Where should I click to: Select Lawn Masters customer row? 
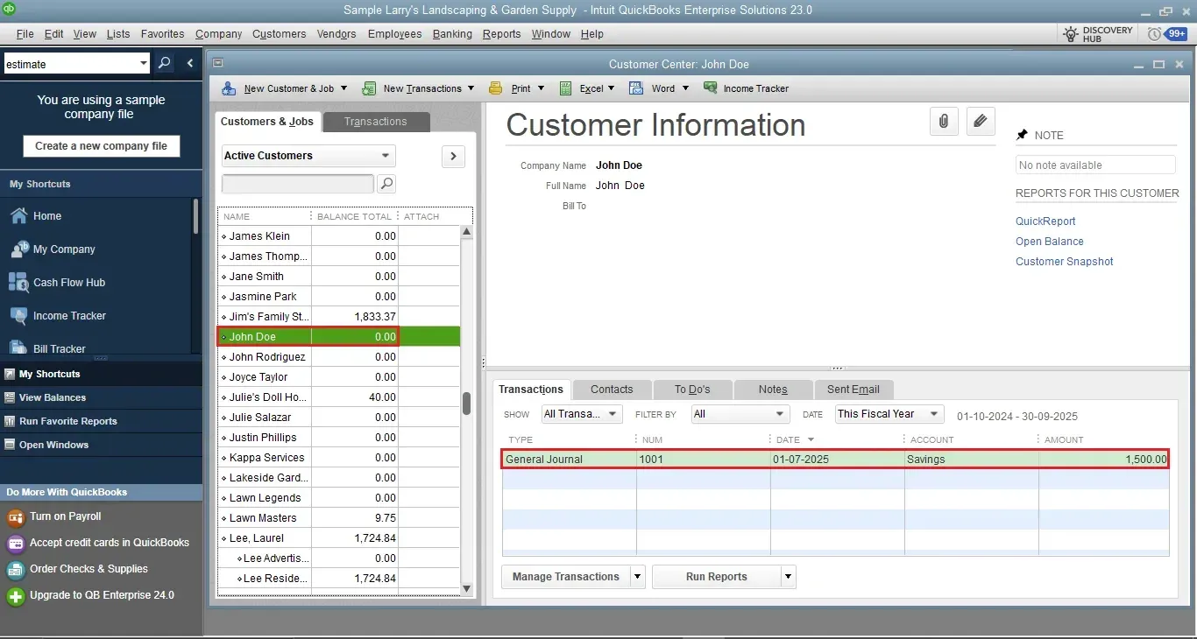coord(338,518)
